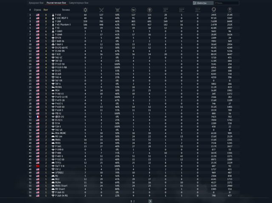Switch to the Аркадные бои tab
Screen dimensions: 272x203
click(36, 3)
